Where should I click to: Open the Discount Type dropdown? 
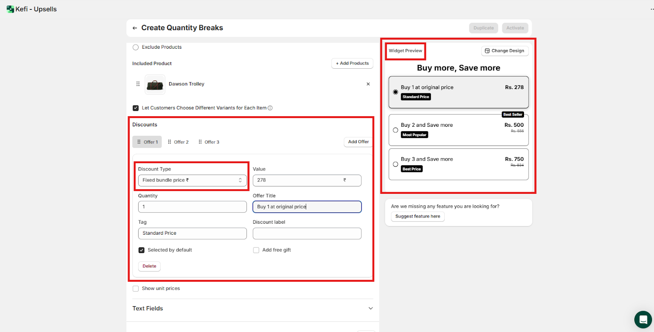click(192, 180)
